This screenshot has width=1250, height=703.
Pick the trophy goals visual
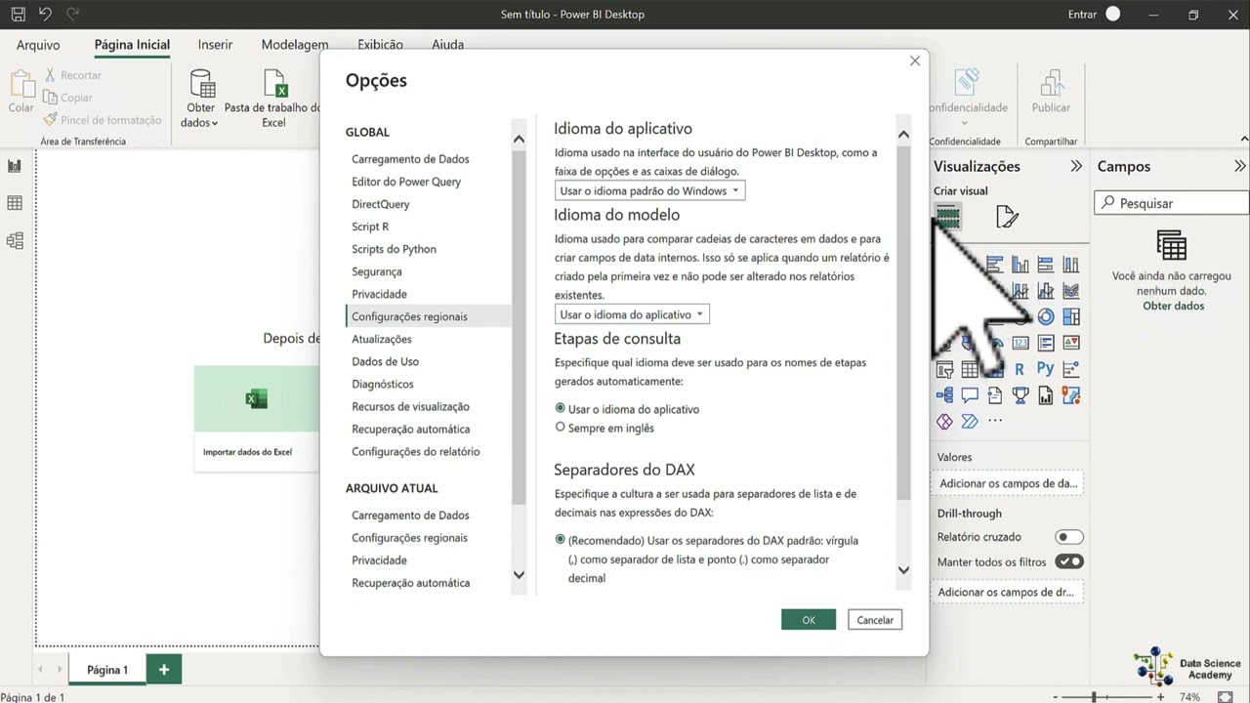click(x=1021, y=395)
